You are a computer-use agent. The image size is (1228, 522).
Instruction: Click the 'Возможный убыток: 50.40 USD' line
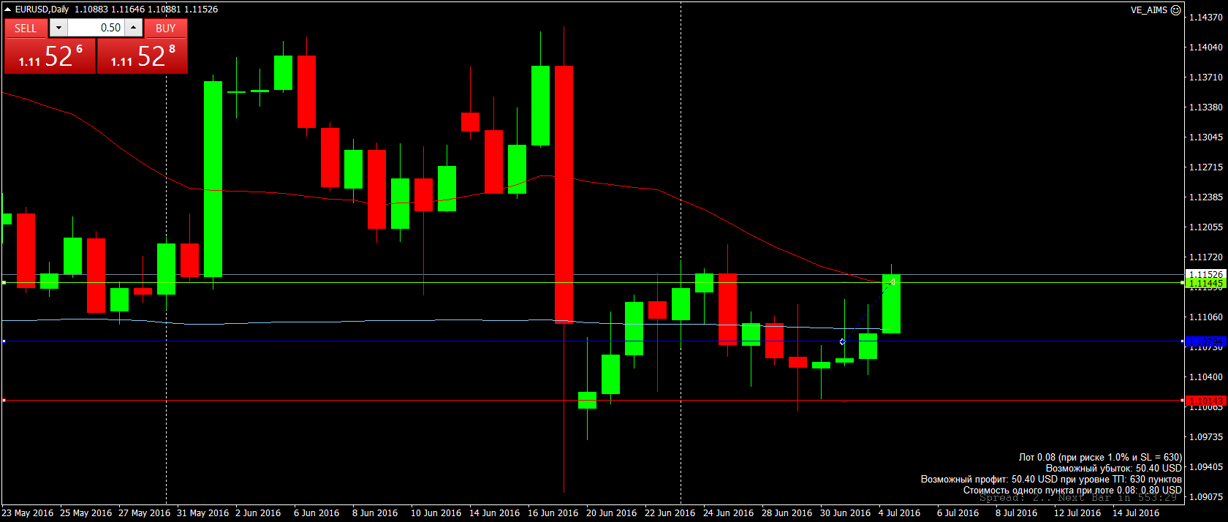[x=1113, y=468]
